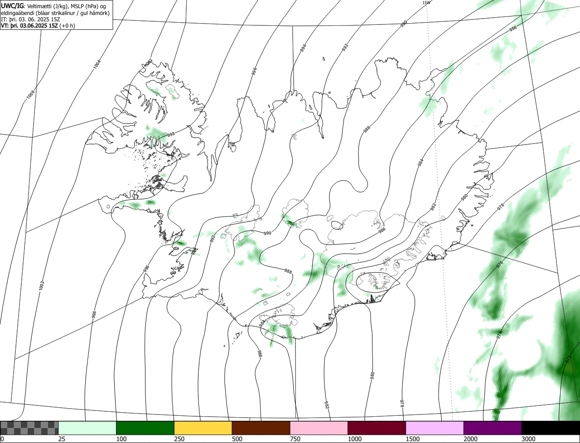Click the 972 isobar label
The height and width of the screenshot is (443, 580).
569,359
